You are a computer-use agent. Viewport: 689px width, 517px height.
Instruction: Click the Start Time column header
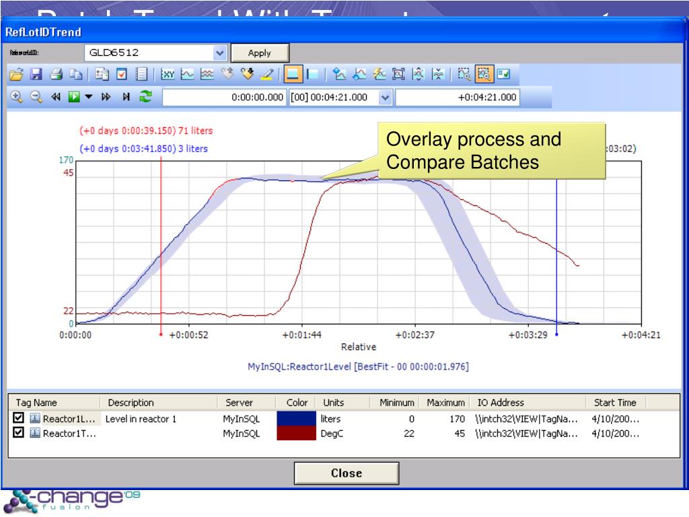coord(616,403)
